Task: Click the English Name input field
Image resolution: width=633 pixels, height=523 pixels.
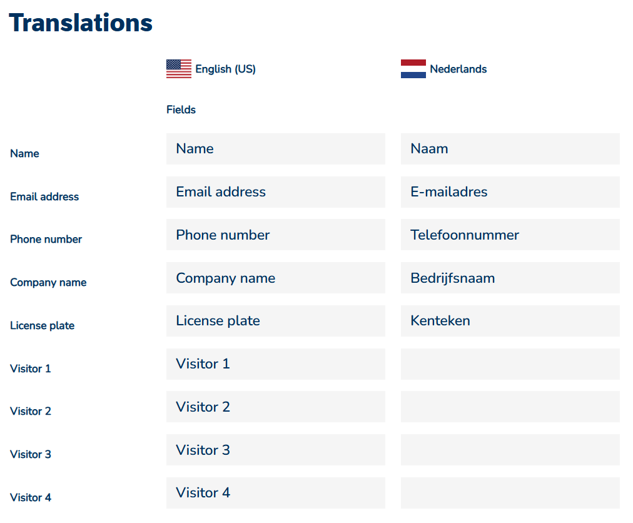Action: coord(275,149)
